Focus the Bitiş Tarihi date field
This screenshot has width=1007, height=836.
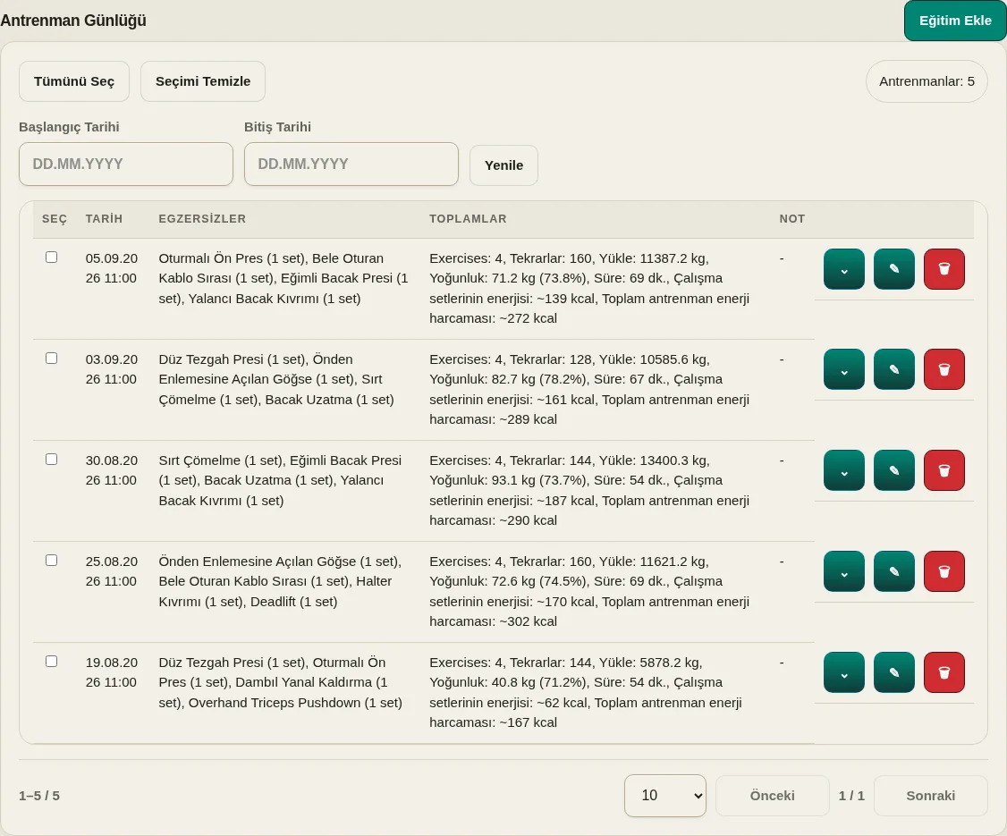point(351,165)
